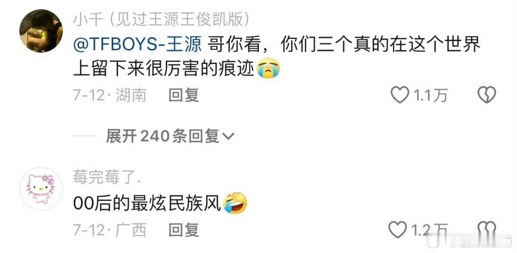Expand the 240 replies thread

[170, 136]
